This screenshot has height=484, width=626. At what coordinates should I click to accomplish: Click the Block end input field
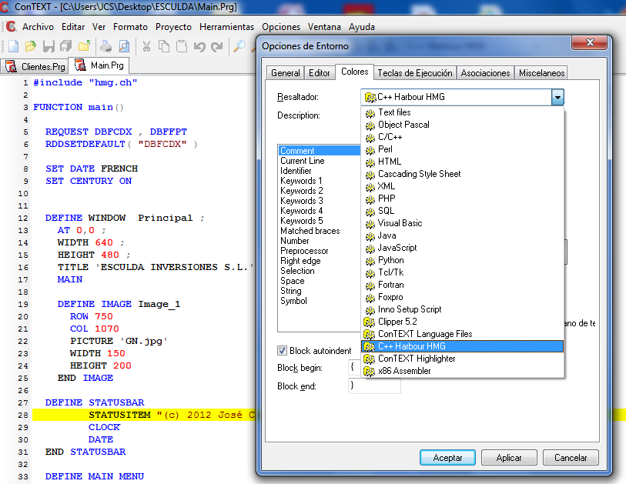[374, 386]
